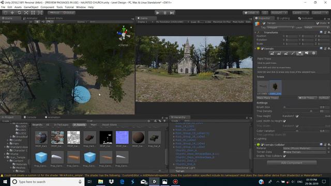Open Terrain Settings gear icon
This screenshot has height=186, width=331.
[314, 53]
